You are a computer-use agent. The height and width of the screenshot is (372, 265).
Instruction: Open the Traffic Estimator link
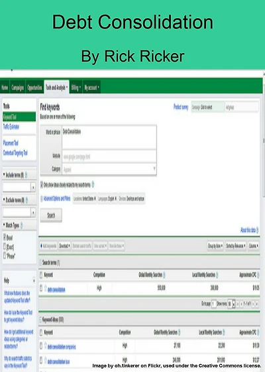pos(11,127)
